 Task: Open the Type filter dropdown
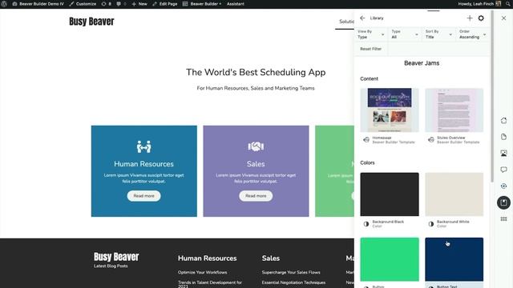(x=405, y=34)
